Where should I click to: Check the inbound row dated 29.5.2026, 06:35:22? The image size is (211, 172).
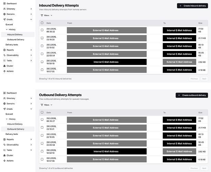(x=42, y=30)
